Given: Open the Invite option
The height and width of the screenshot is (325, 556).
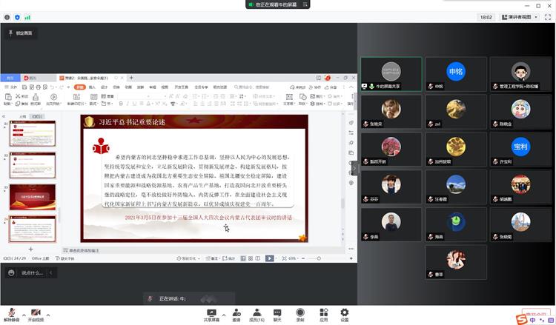Looking at the screenshot, I should pos(236,313).
